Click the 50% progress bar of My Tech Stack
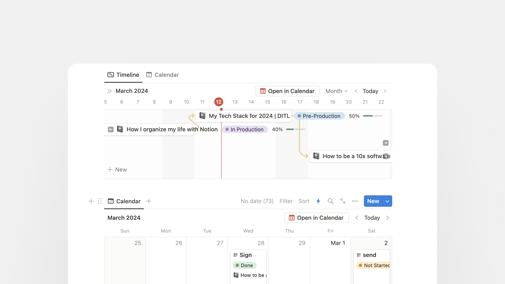This screenshot has width=505, height=284. tap(372, 116)
